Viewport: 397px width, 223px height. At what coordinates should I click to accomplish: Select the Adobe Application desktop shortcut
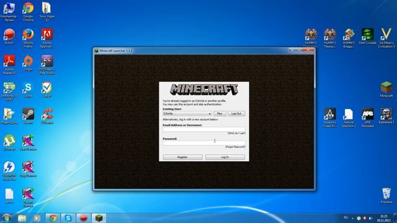pyautogui.click(x=47, y=38)
